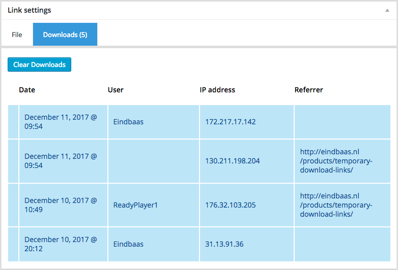Switch to the File tab

pyautogui.click(x=17, y=35)
